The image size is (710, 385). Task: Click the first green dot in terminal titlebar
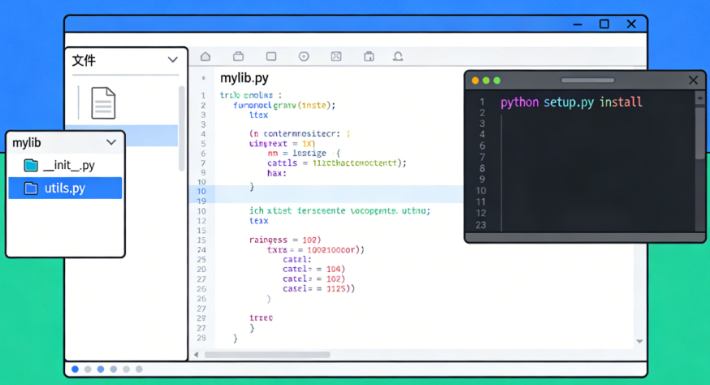tap(486, 80)
